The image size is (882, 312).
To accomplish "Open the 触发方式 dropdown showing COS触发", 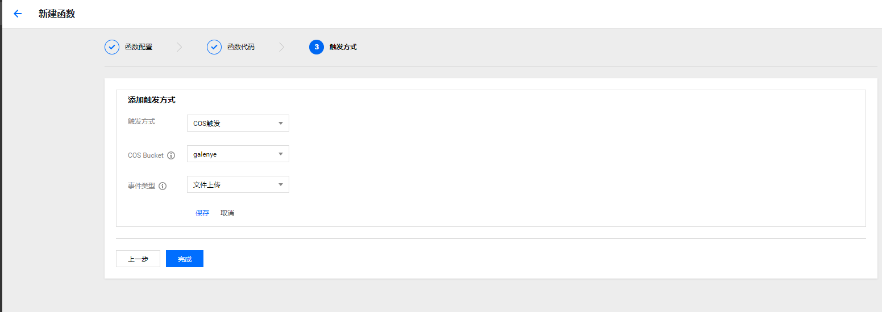I will tap(238, 123).
